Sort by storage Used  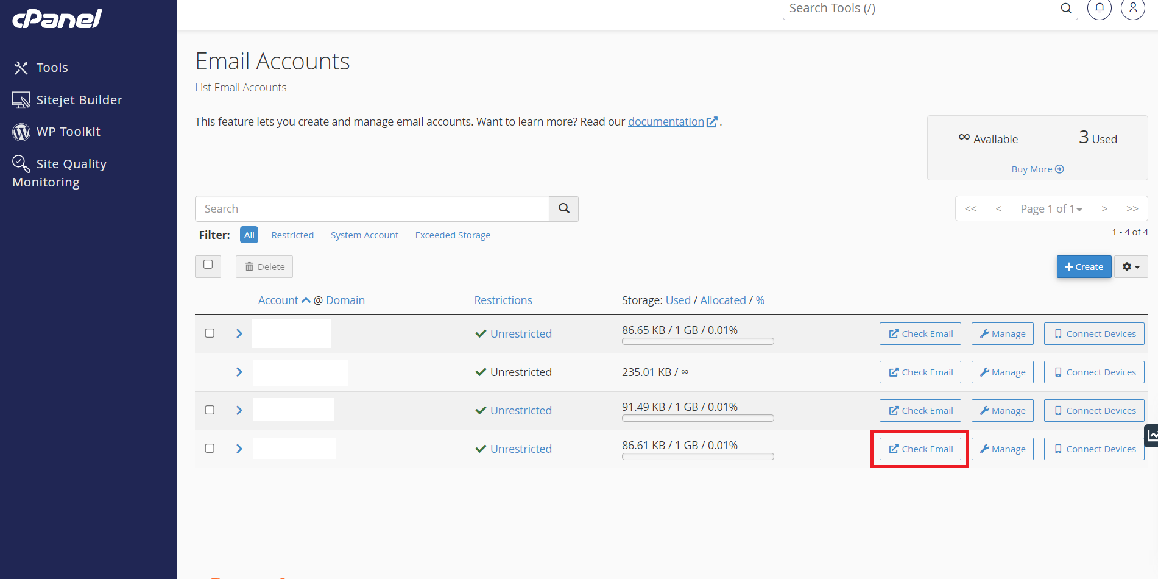(678, 300)
